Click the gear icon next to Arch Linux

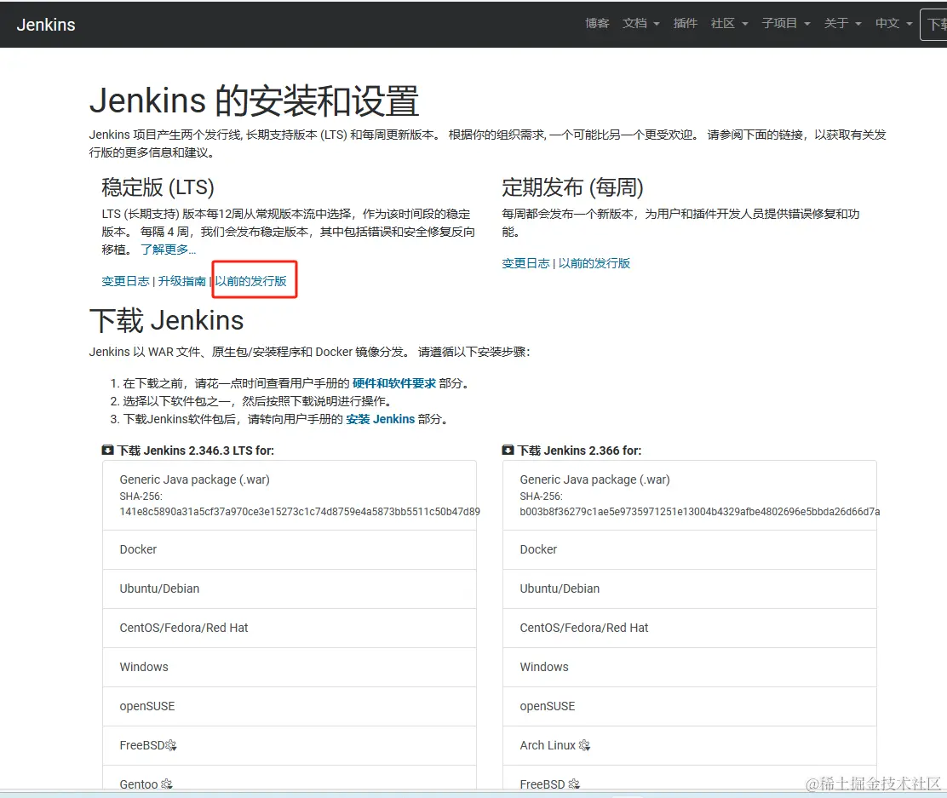(x=584, y=745)
